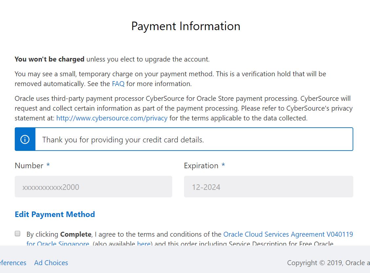Click the thank-you credit card confirmation message
370x273 pixels.
coord(123,139)
